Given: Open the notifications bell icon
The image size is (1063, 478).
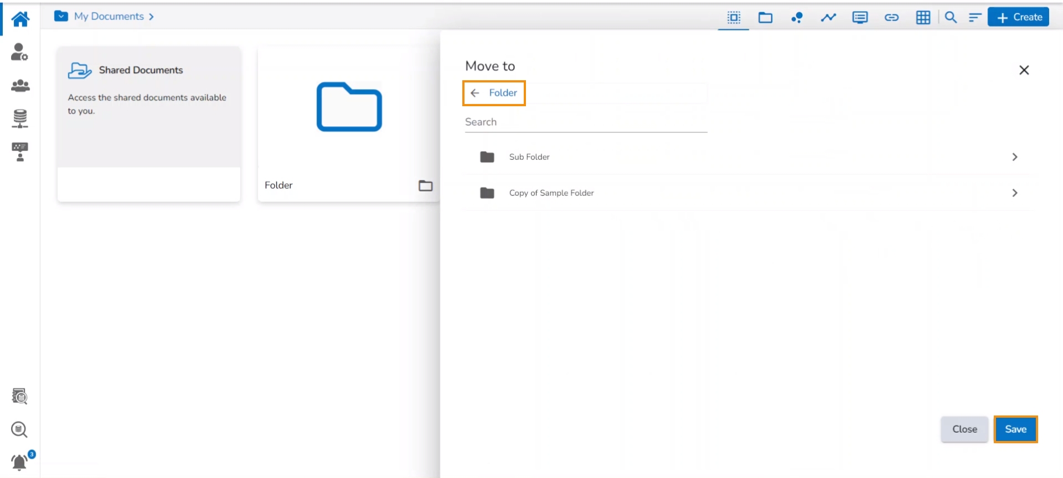Looking at the screenshot, I should [x=19, y=461].
